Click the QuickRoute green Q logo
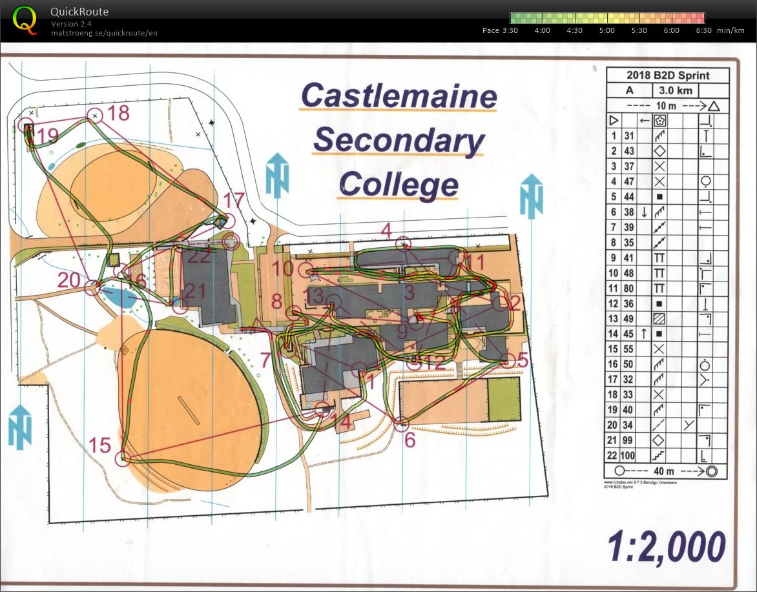The image size is (757, 592). (25, 19)
